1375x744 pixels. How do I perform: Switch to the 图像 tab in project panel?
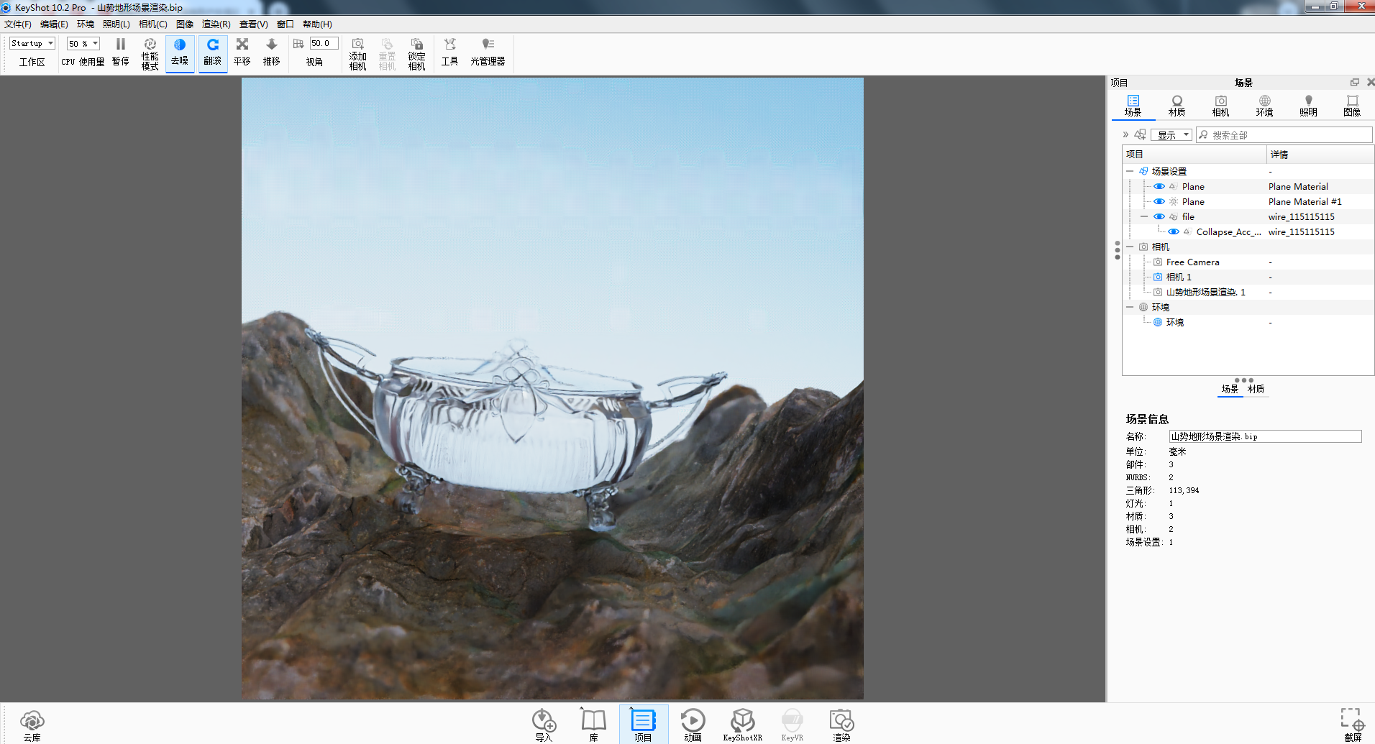(1352, 106)
